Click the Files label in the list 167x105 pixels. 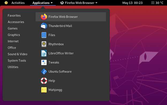point(52,35)
